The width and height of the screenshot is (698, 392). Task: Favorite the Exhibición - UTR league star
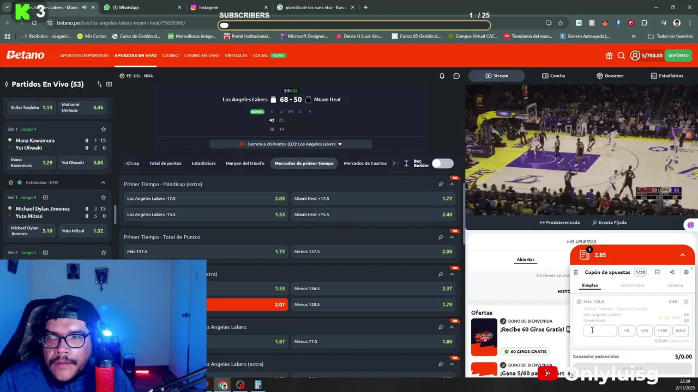(x=10, y=182)
